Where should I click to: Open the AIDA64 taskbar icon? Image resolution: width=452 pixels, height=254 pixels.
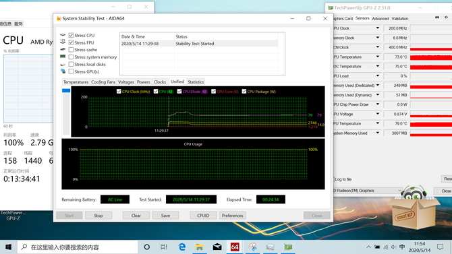coord(235,247)
